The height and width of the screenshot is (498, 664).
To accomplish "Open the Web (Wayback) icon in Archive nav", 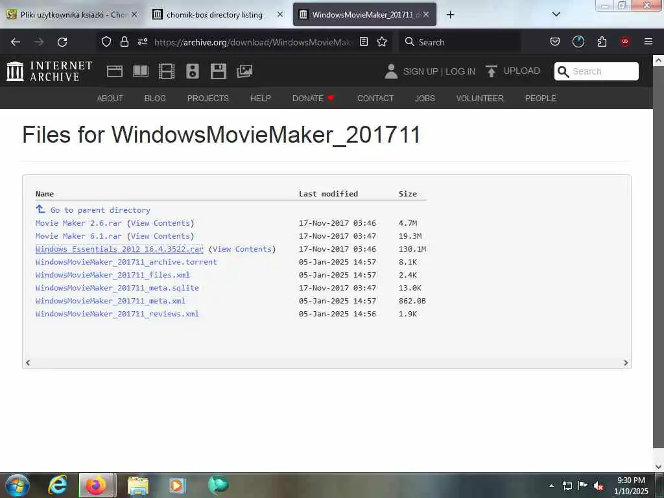I will click(114, 71).
